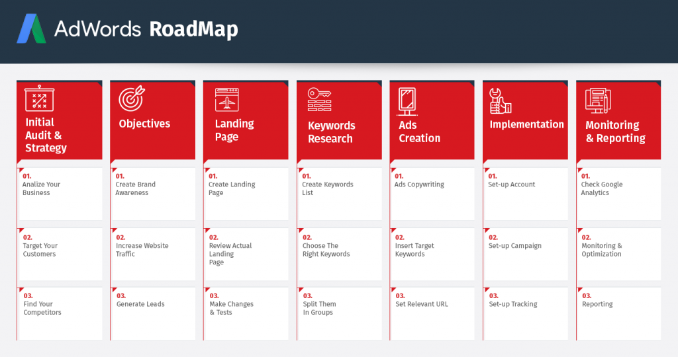The image size is (678, 357).
Task: Click the billboard icon above Ads Creation
Action: (407, 101)
